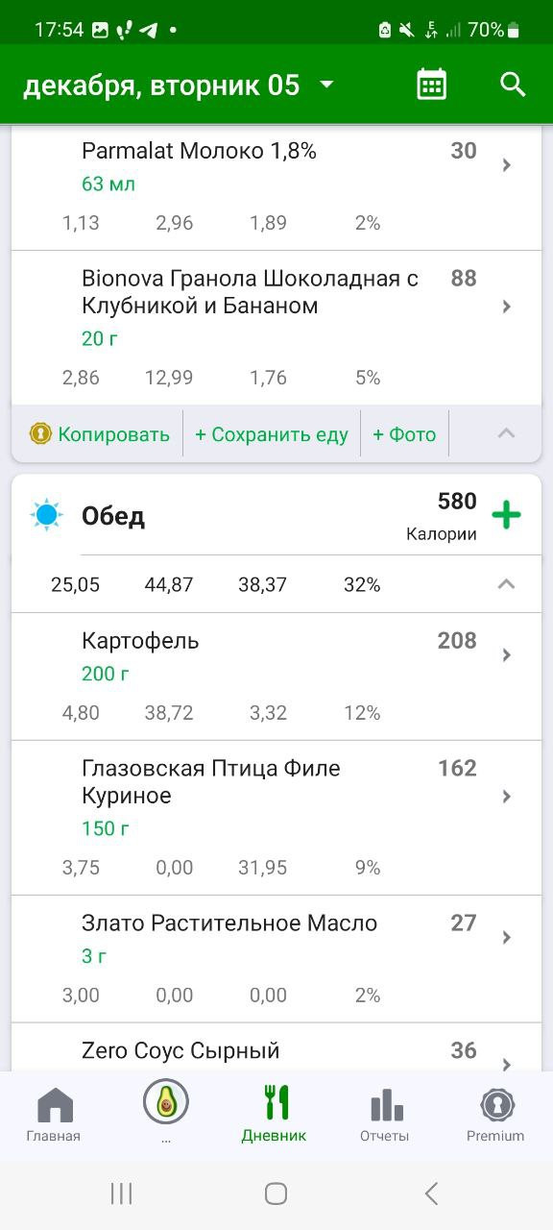This screenshot has height=1230, width=553.
Task: Tap the search magnifier icon
Action: coord(514,85)
